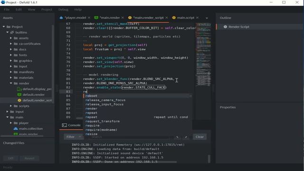Expand the graphics folder arrow
Viewport: 304px width, 171px height.
click(x=11, y=61)
